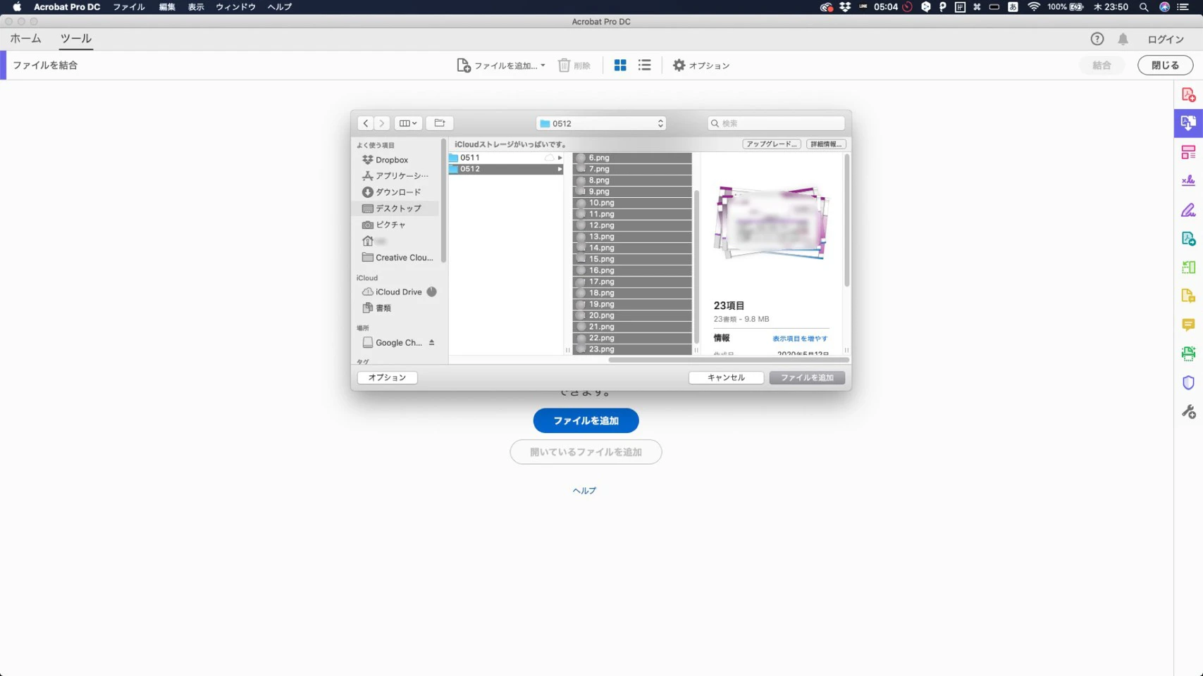
Task: Open the Organize Pages tool in sidebar
Action: click(x=1188, y=152)
